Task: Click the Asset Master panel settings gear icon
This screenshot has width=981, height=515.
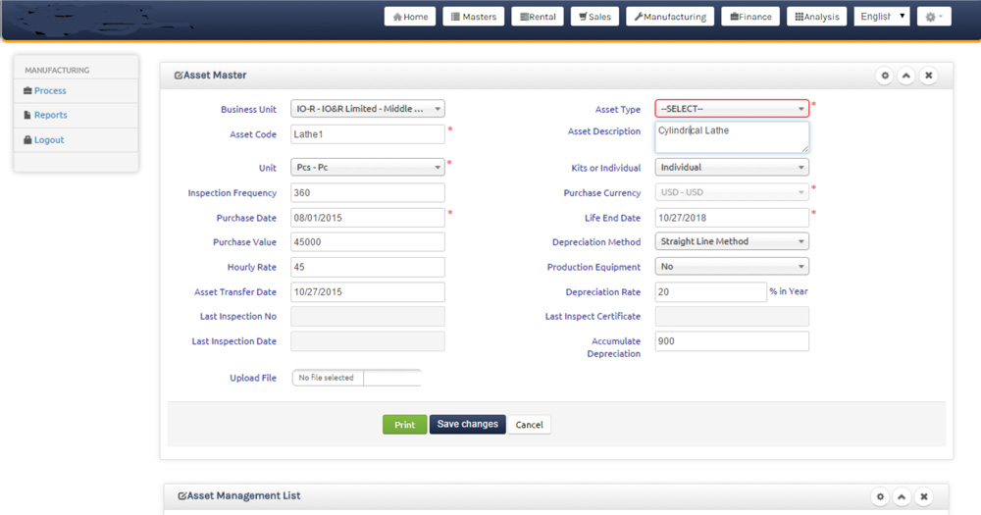Action: [x=884, y=76]
